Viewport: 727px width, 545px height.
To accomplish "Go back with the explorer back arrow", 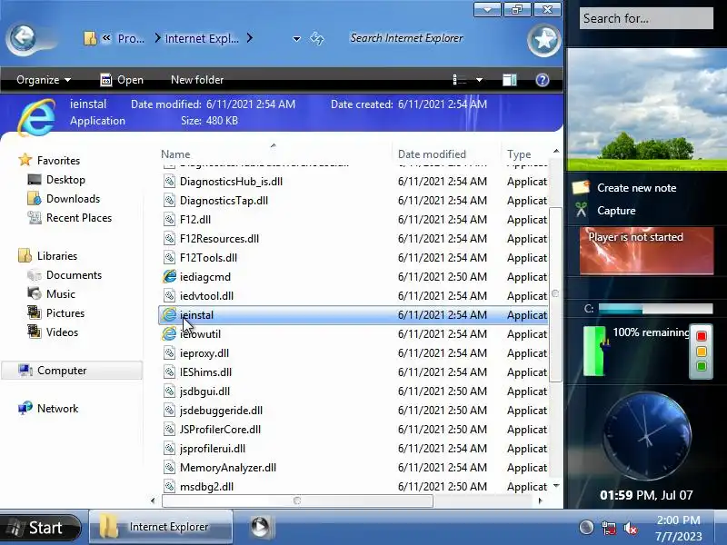I will 22,38.
